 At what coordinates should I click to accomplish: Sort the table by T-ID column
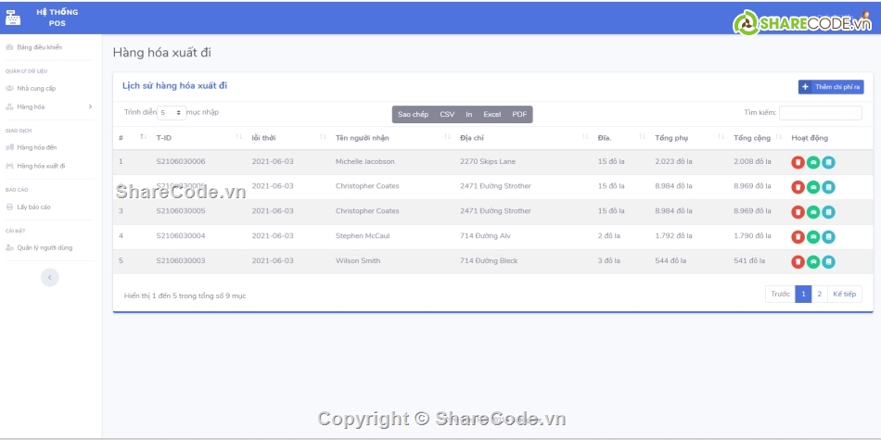163,138
